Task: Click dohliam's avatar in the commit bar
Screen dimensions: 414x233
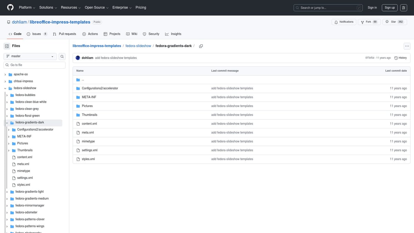Action: (x=78, y=58)
